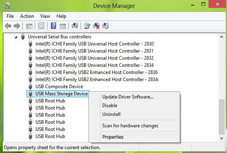Toggle the action pane toolbar icon
The width and height of the screenshot is (227, 153).
(63, 26)
